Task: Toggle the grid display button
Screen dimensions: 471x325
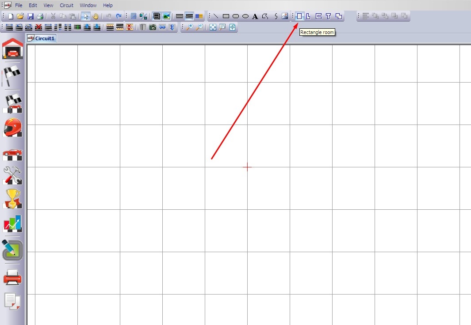Action: click(x=133, y=16)
